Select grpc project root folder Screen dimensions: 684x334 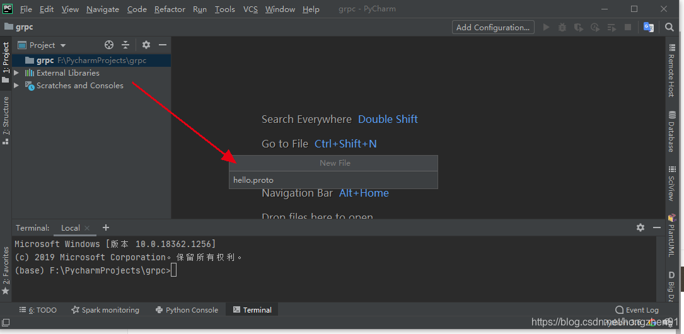(x=91, y=60)
